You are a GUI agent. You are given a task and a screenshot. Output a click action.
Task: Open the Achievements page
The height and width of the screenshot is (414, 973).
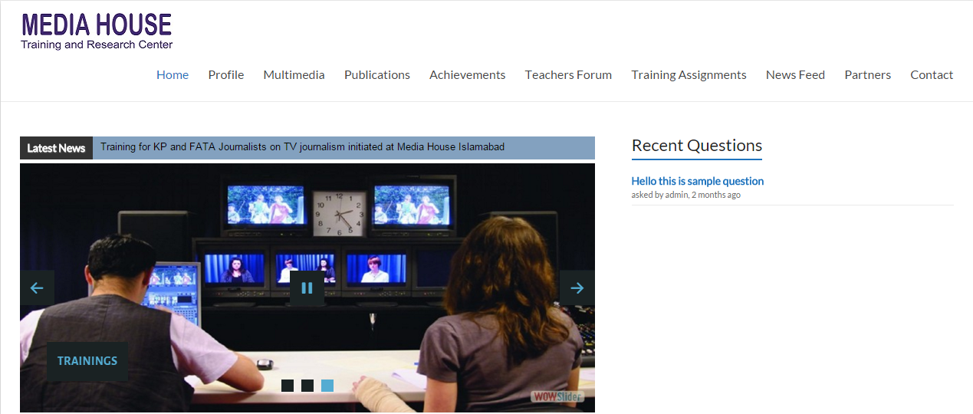click(467, 75)
